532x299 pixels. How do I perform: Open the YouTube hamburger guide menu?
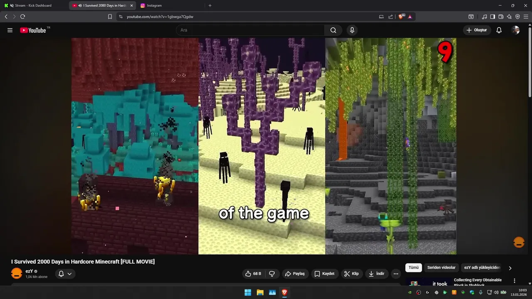(x=10, y=30)
